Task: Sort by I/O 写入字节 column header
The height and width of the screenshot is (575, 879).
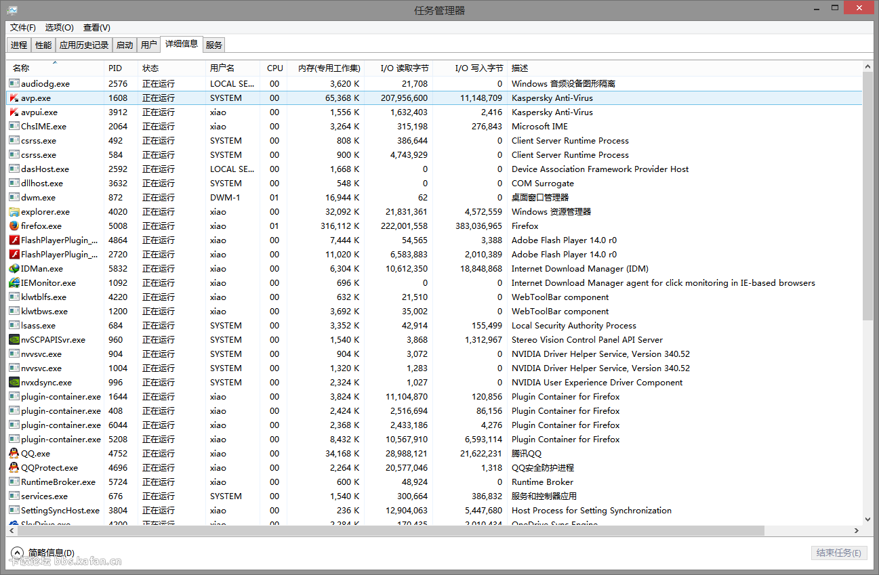Action: pos(470,68)
